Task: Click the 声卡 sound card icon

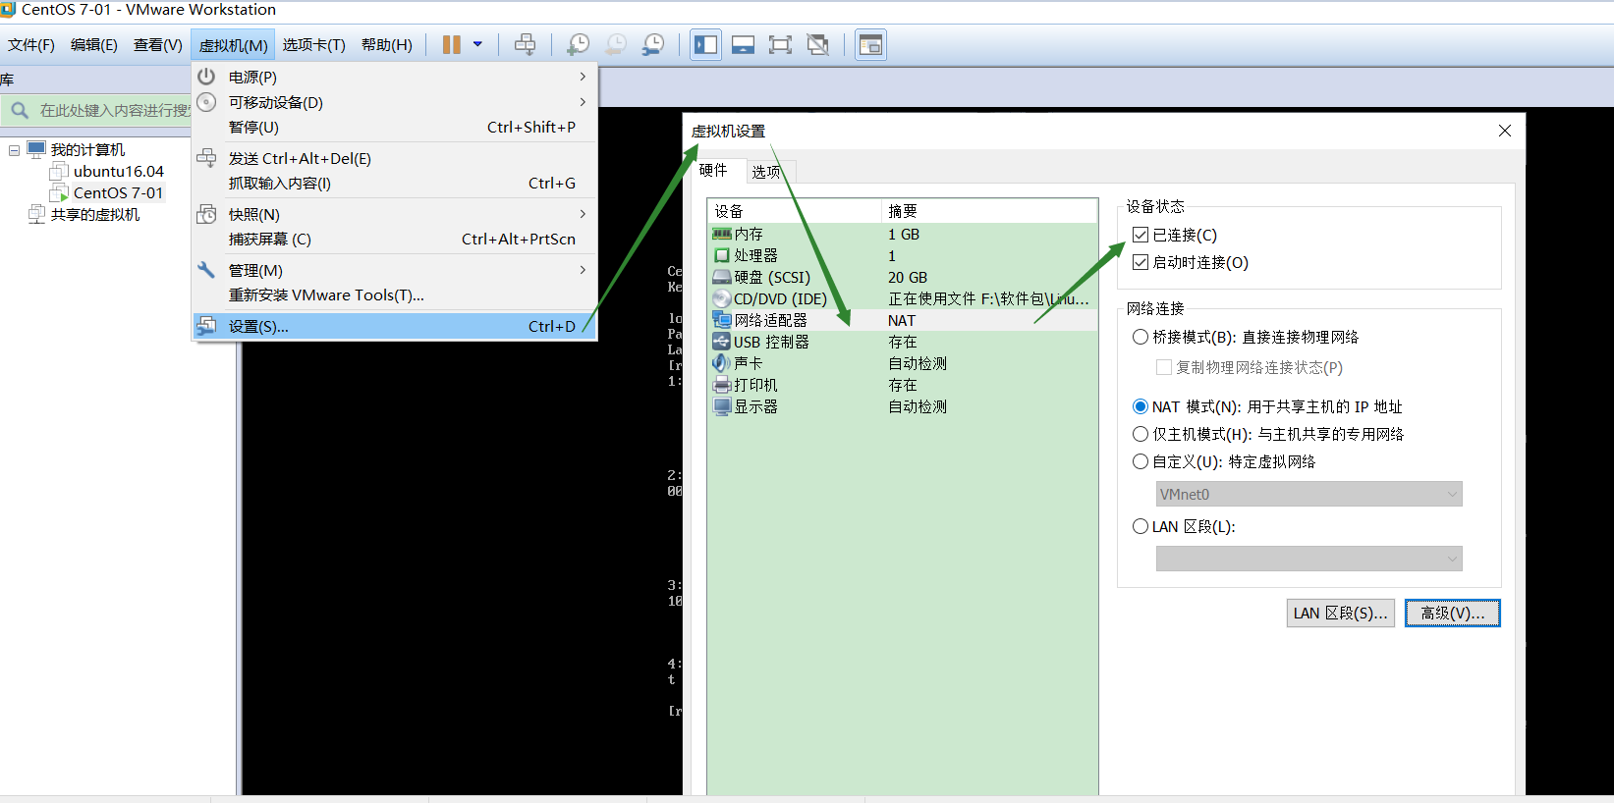Action: pos(722,363)
